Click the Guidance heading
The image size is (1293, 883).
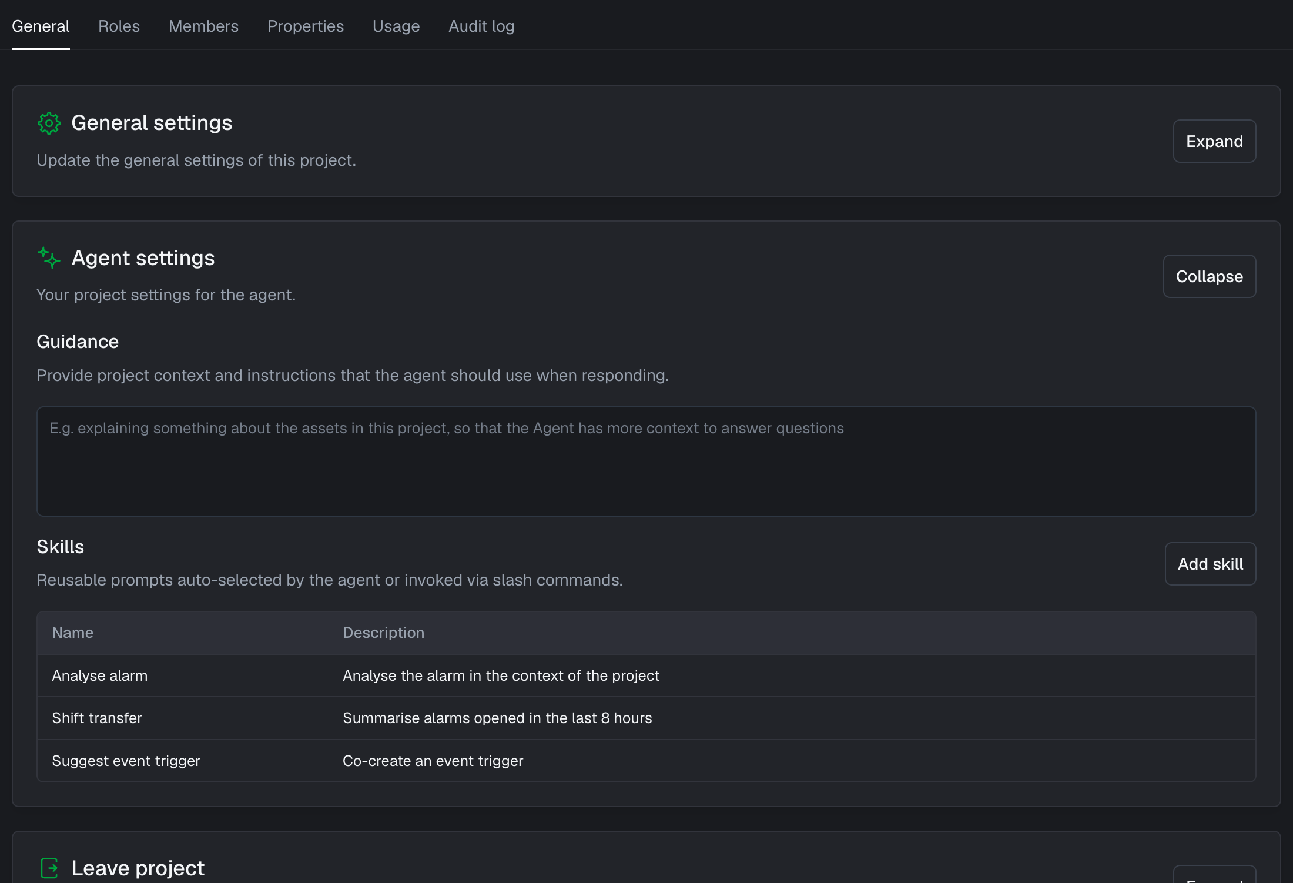pyautogui.click(x=78, y=342)
